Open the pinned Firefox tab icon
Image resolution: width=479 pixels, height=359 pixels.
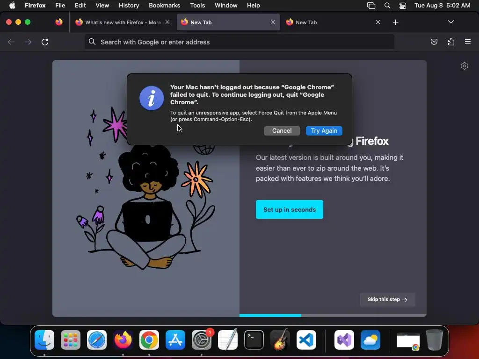59,22
